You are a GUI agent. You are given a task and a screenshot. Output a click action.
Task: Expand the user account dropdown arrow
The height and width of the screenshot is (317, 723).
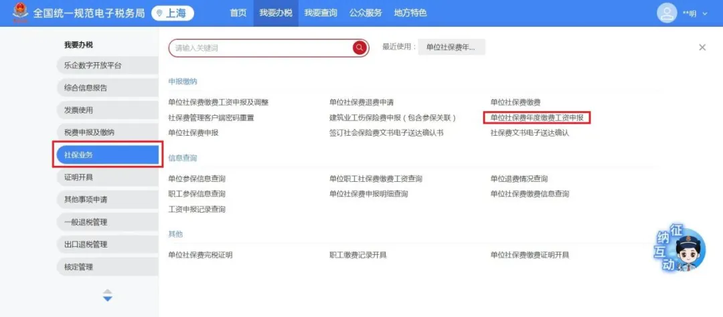705,13
